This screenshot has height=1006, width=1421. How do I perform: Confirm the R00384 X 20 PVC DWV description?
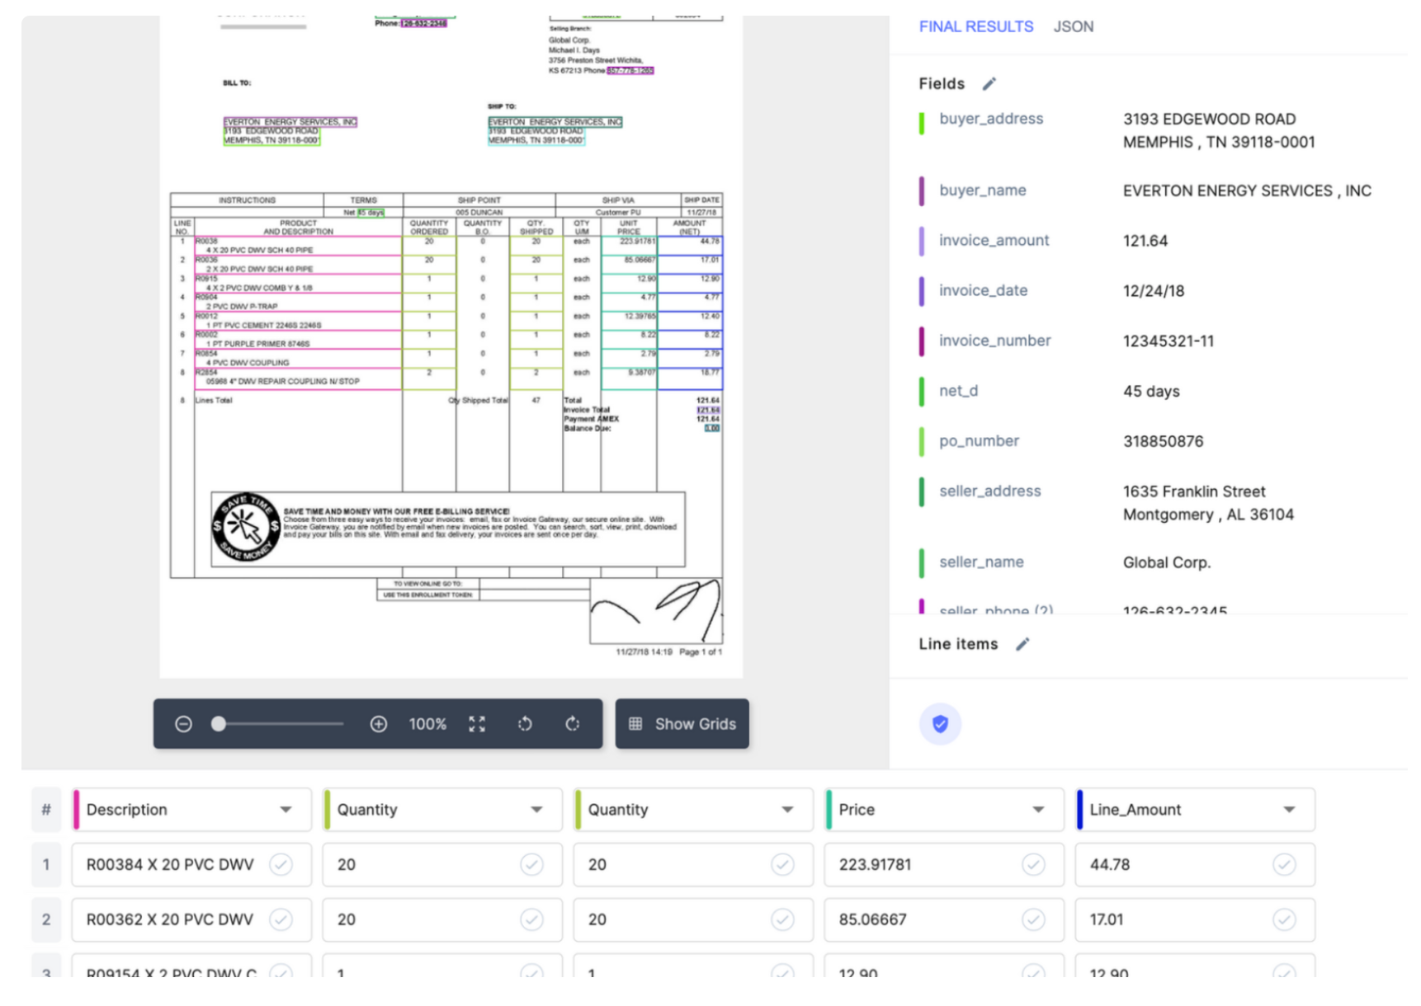(283, 864)
